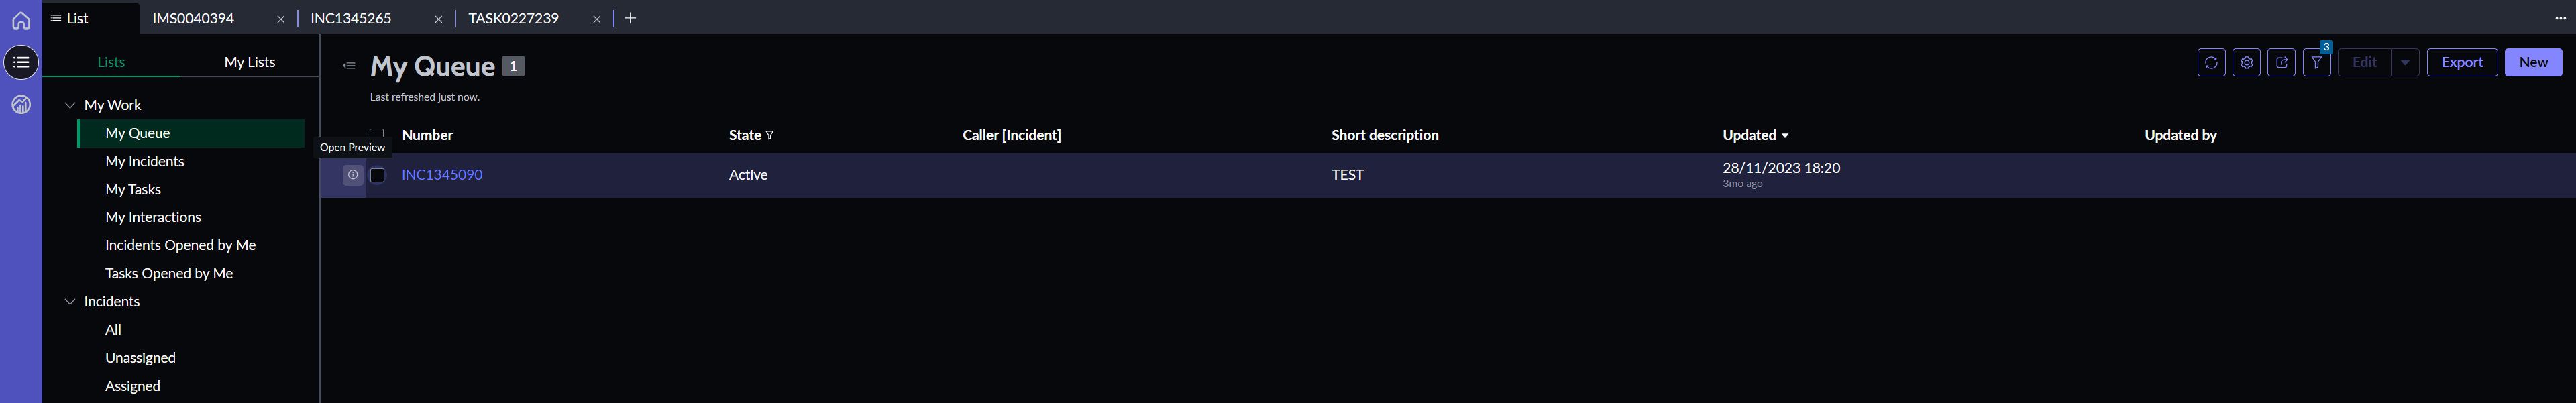
Task: Collapse the list navigation panel icon
Action: click(x=349, y=66)
